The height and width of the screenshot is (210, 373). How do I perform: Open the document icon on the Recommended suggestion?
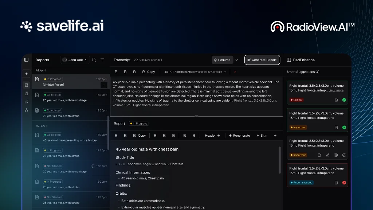tap(336, 183)
